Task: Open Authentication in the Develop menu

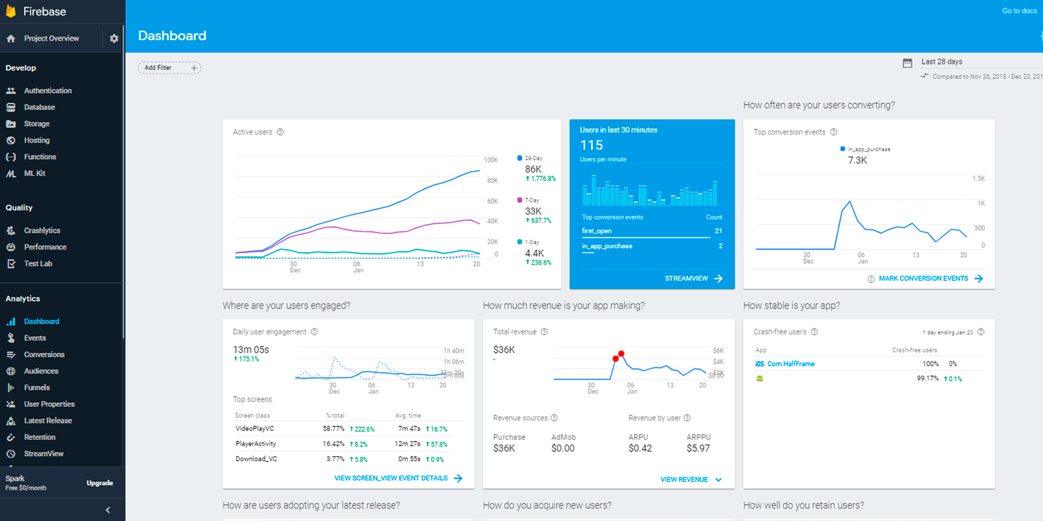Action: tap(47, 91)
